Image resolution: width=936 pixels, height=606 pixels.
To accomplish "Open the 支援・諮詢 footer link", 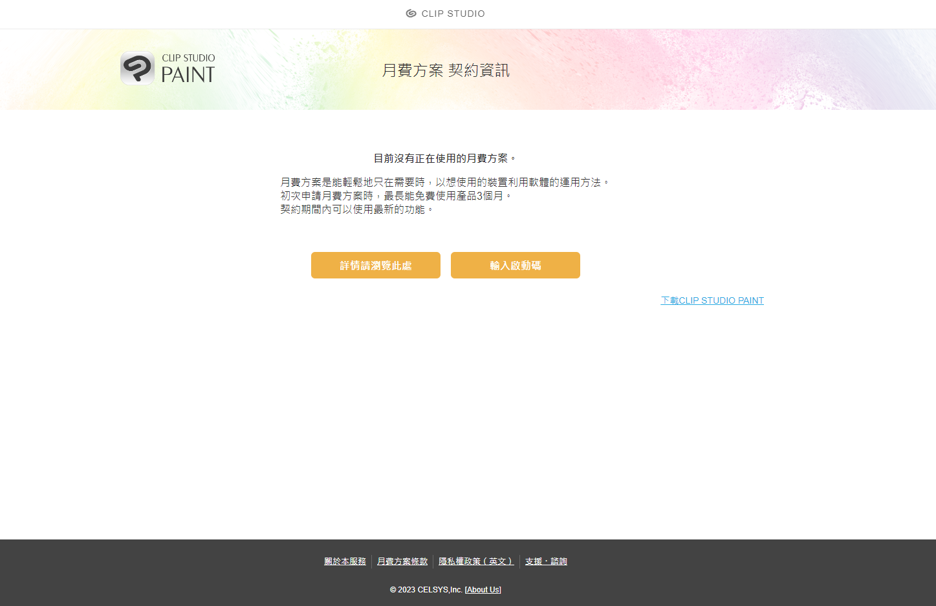I will click(x=546, y=561).
